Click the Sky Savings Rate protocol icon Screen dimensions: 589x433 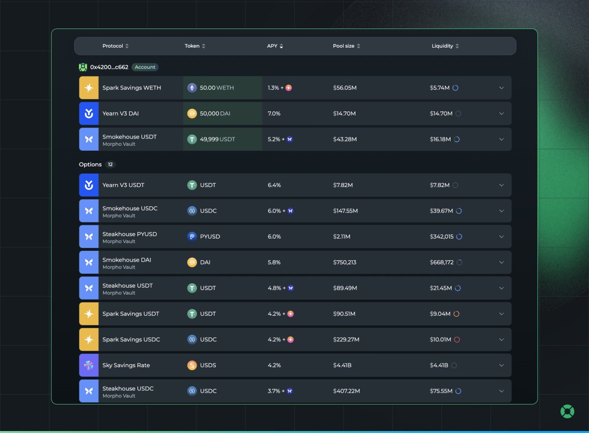(89, 365)
